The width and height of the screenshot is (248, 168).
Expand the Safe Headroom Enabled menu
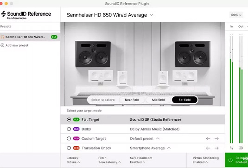click(141, 160)
